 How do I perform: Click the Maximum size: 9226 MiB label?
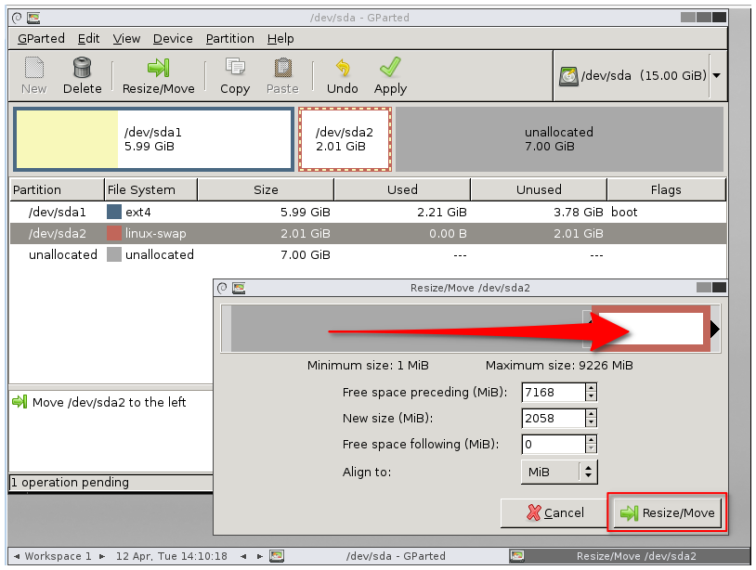click(559, 365)
